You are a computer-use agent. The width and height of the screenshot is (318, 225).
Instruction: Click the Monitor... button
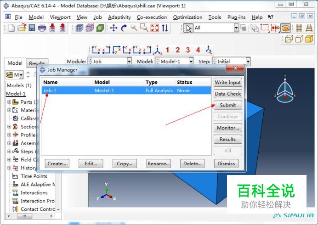click(x=228, y=128)
